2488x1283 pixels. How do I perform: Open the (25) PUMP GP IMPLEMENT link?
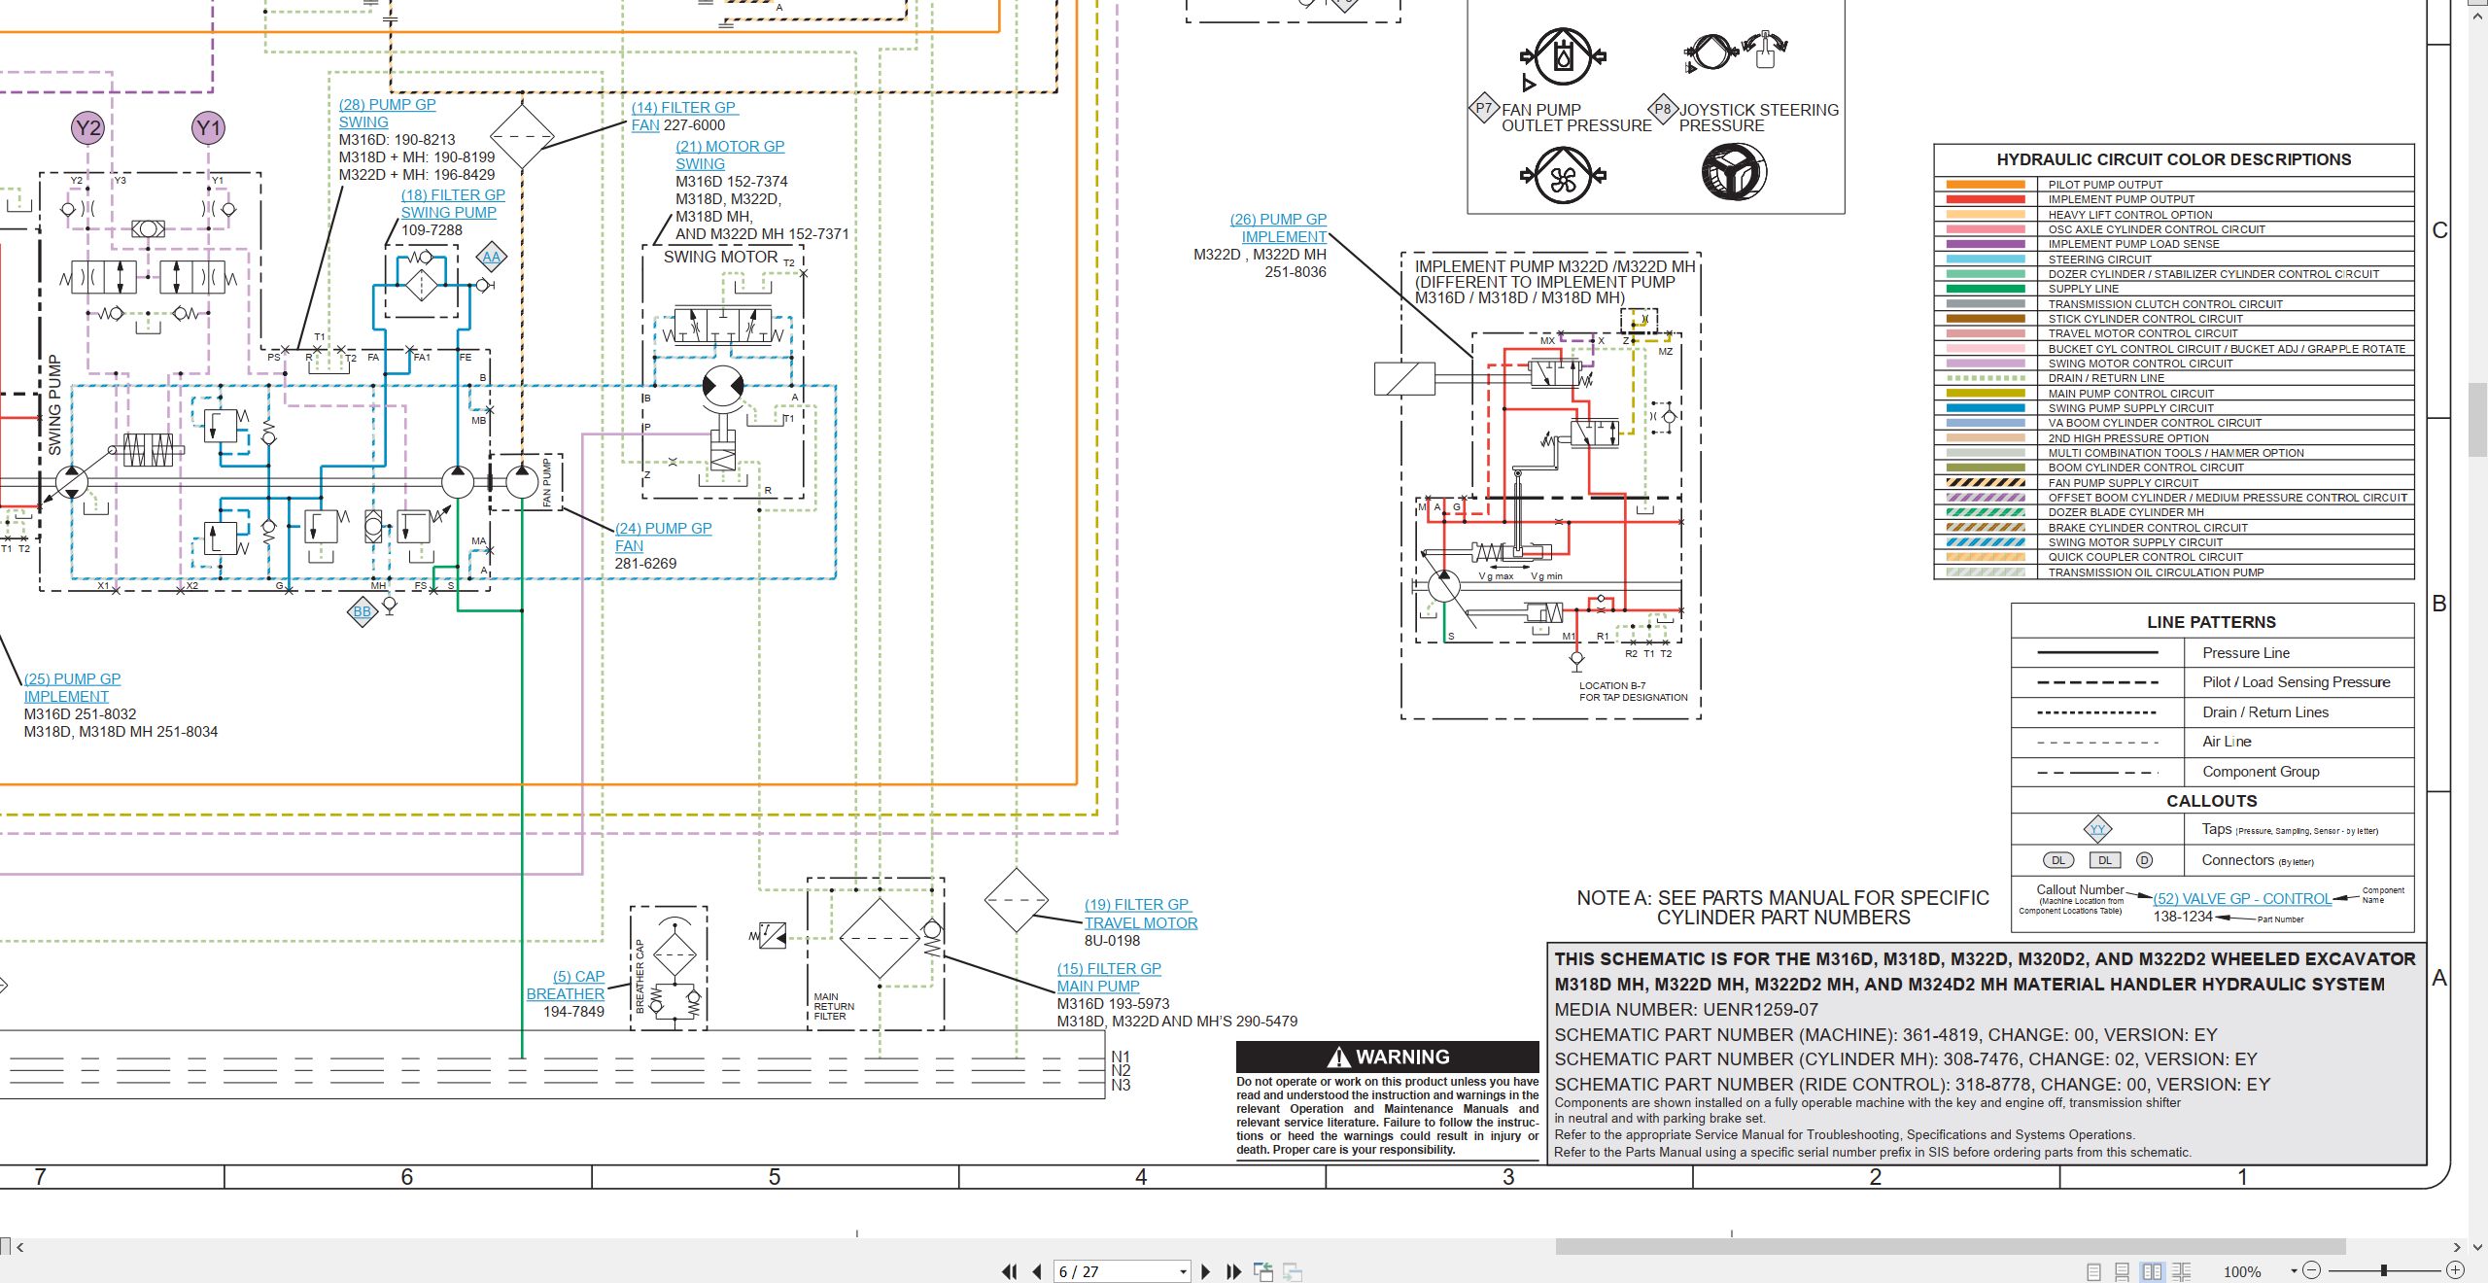tap(72, 687)
